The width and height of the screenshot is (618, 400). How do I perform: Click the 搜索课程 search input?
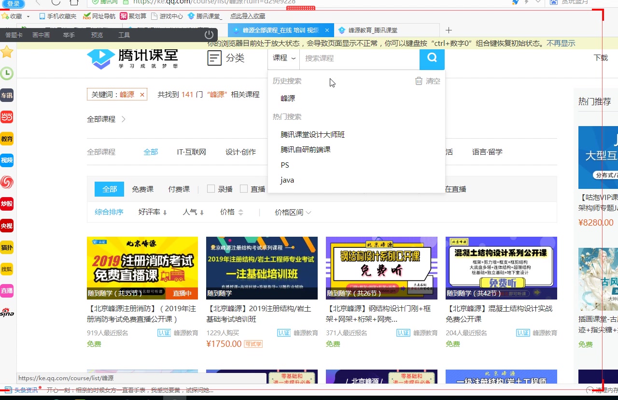[359, 58]
